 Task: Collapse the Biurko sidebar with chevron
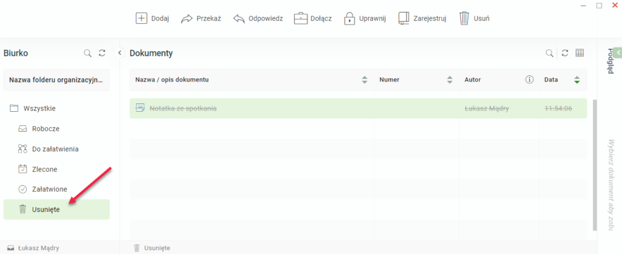[120, 53]
